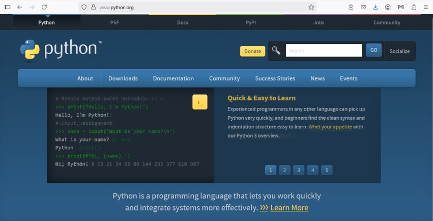Screen dimensions: 433x221
Task: Open the Socialize menu
Action: (x=399, y=51)
